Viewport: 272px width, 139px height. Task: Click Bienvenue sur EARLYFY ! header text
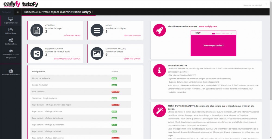tap(253, 5)
